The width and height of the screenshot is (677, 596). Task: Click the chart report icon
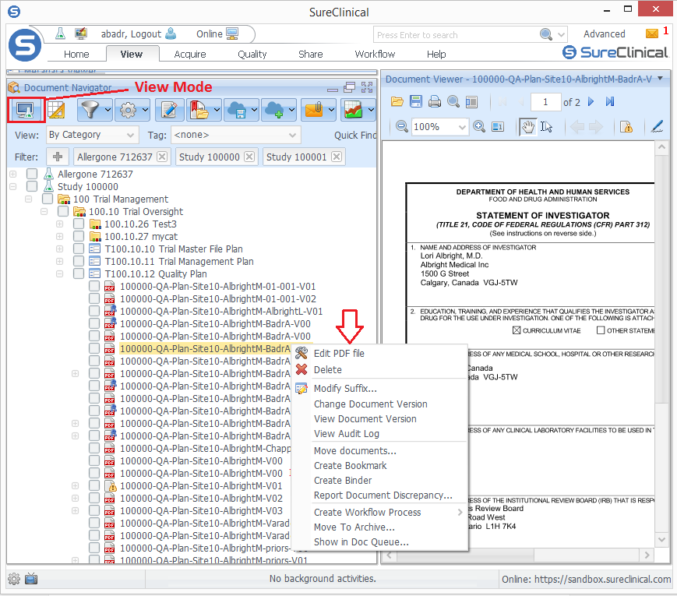tap(353, 110)
